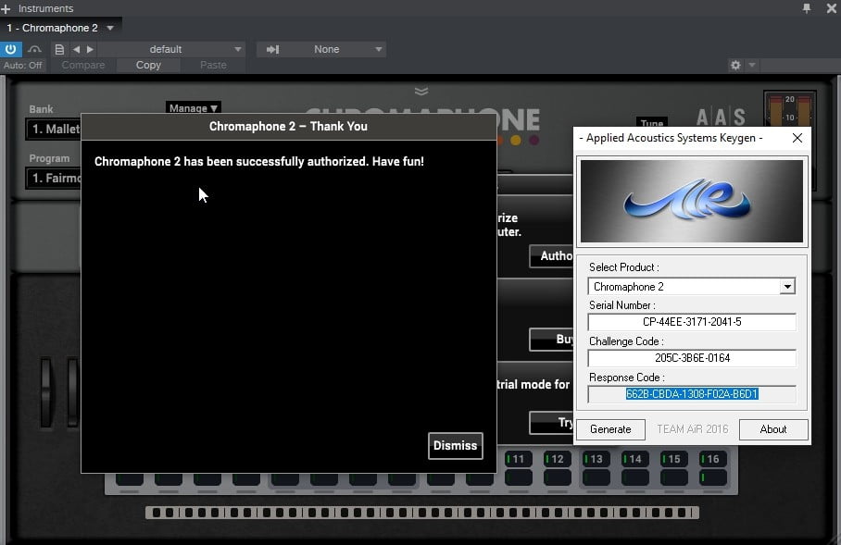Click the Response Code field
Image resolution: width=841 pixels, height=545 pixels.
coord(692,394)
